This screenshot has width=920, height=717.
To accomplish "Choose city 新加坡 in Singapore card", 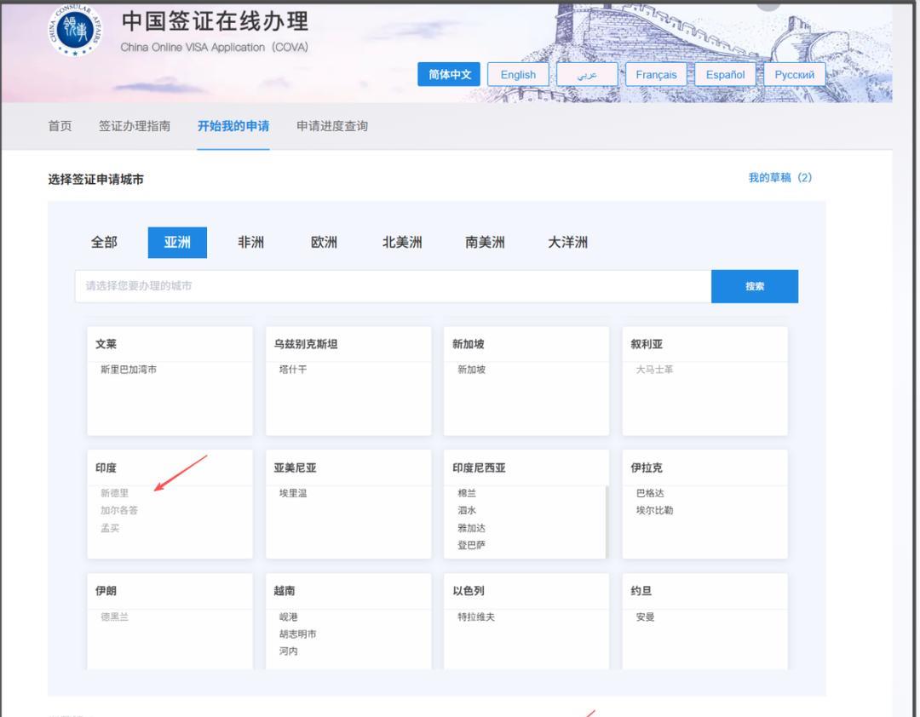I will tap(471, 370).
